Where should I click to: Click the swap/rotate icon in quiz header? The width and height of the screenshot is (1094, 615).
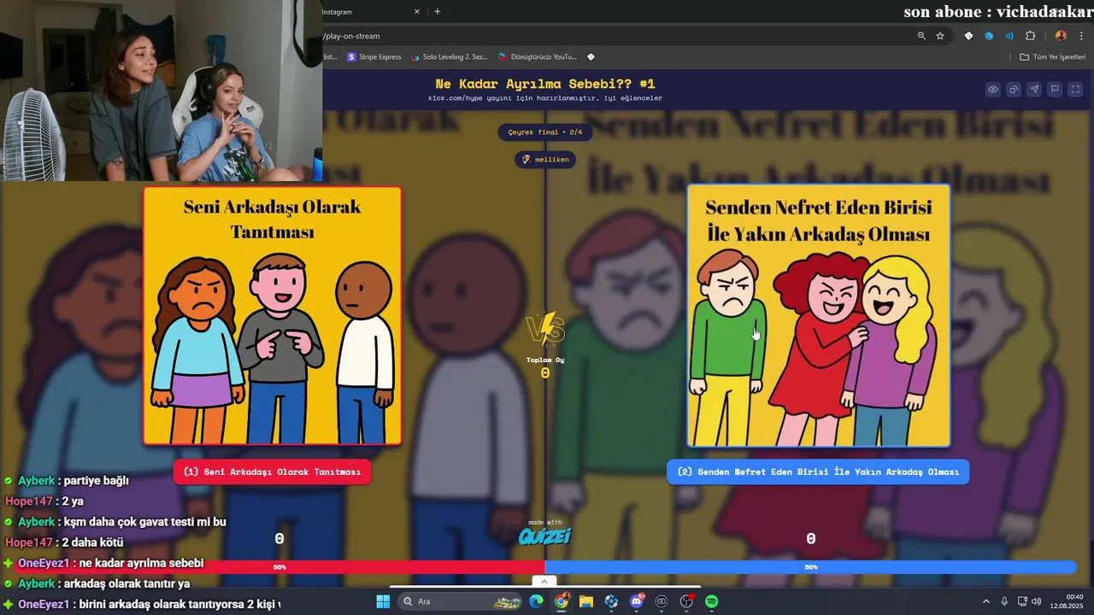point(1014,90)
